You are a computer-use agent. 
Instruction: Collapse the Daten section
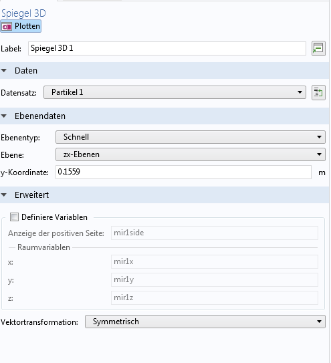4,71
